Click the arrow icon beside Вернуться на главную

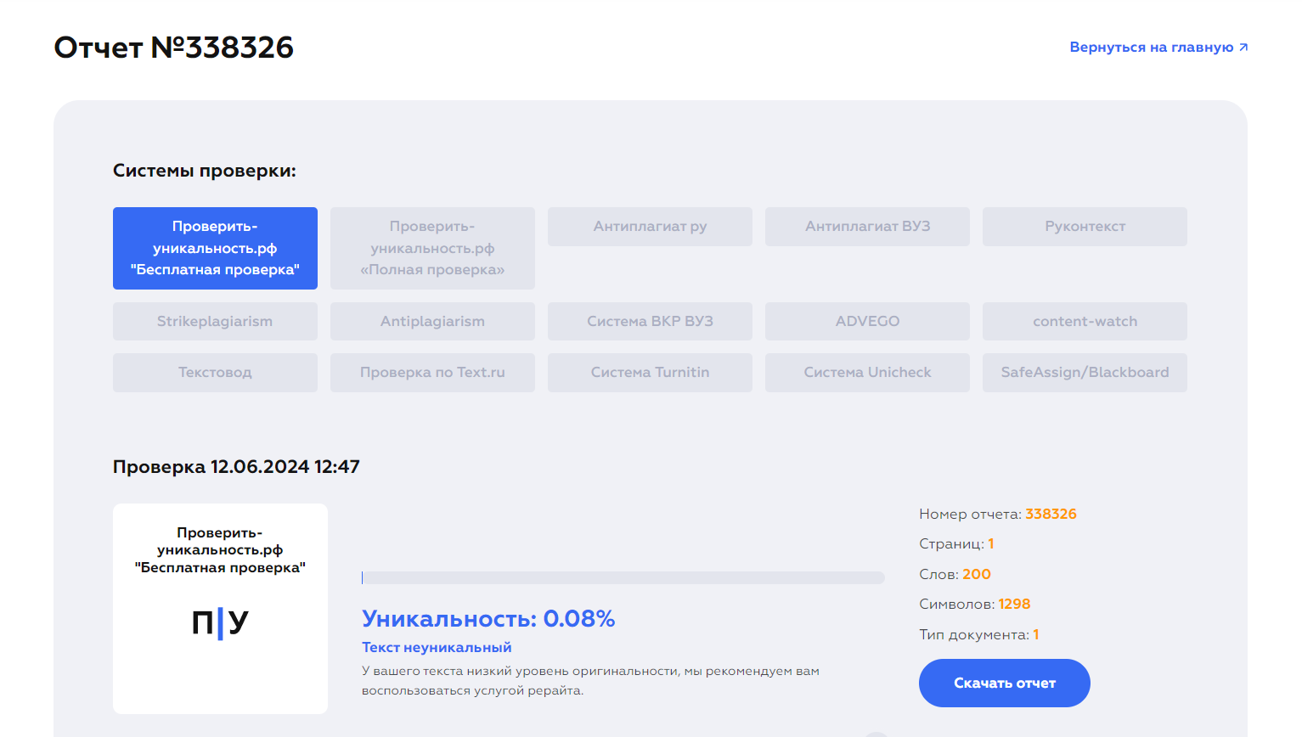pos(1243,48)
